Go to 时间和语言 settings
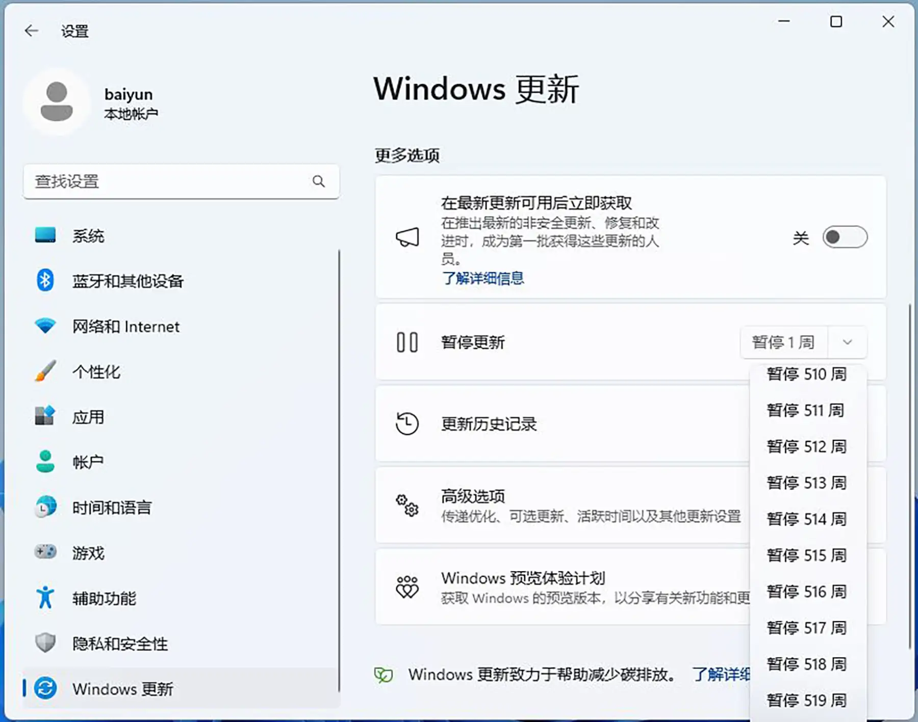This screenshot has height=722, width=918. 112,507
